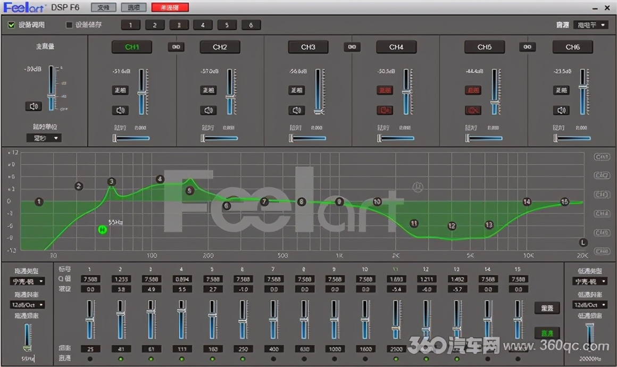Select EQ band marker 12 on the curve
Image resolution: width=617 pixels, height=367 pixels.
(x=451, y=226)
